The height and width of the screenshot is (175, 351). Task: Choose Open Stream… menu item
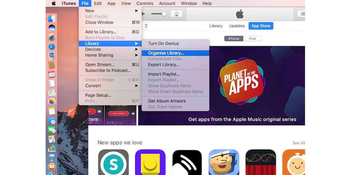pos(110,65)
